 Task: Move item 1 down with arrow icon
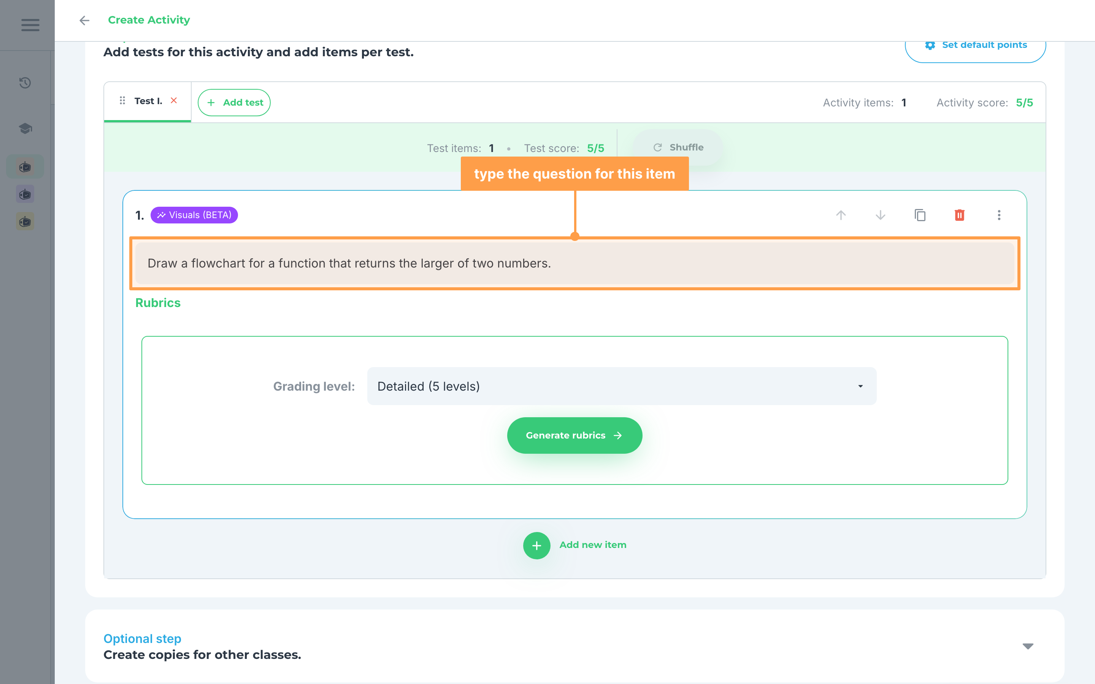point(880,215)
